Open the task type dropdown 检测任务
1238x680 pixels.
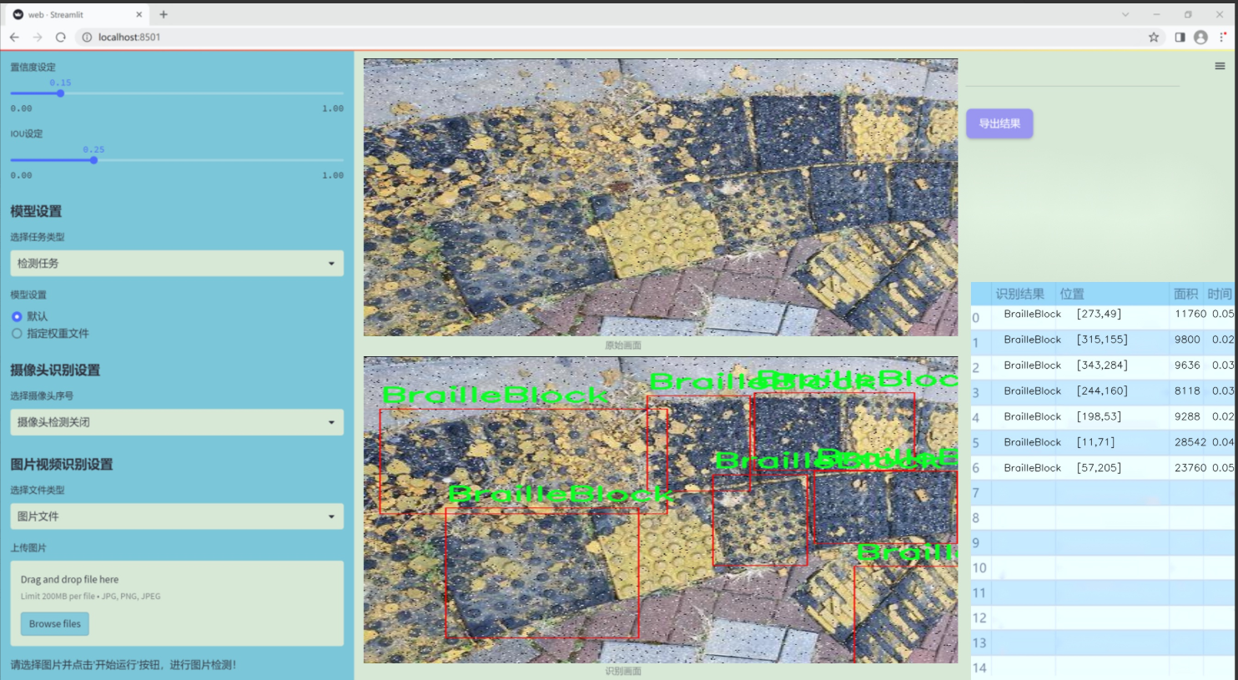tap(177, 263)
